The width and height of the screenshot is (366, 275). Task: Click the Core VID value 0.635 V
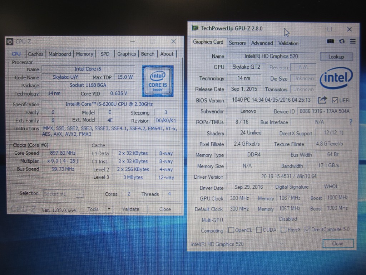[x=119, y=93]
